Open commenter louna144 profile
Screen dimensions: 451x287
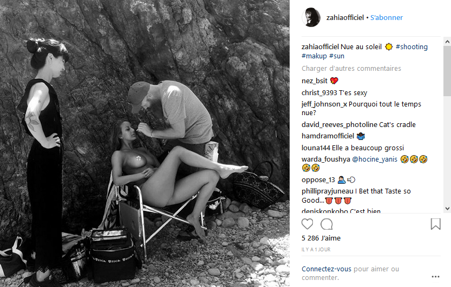(x=316, y=148)
